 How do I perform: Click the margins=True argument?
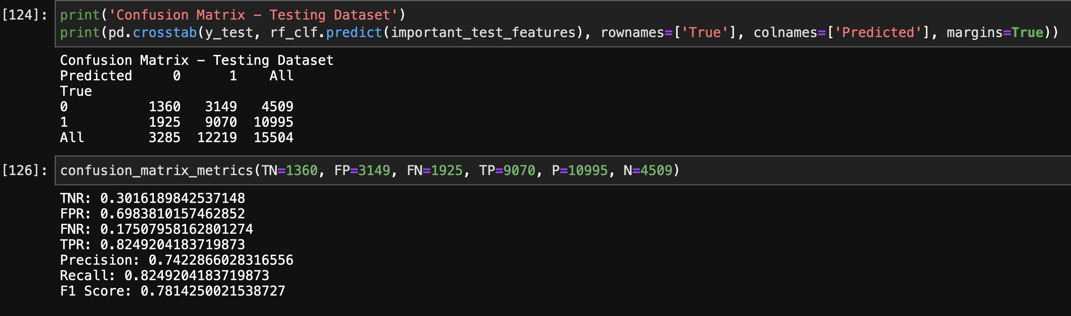[995, 33]
